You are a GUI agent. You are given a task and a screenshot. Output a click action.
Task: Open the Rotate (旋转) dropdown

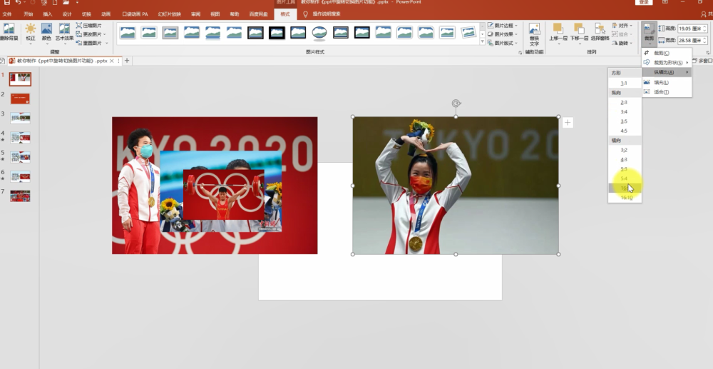point(622,44)
